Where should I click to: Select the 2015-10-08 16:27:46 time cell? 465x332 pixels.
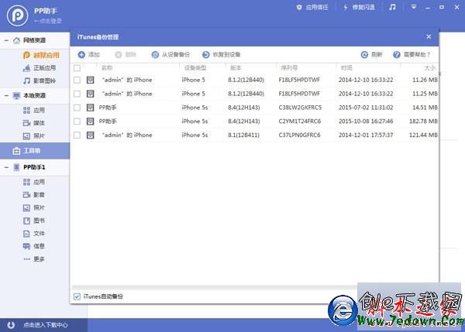tap(366, 122)
